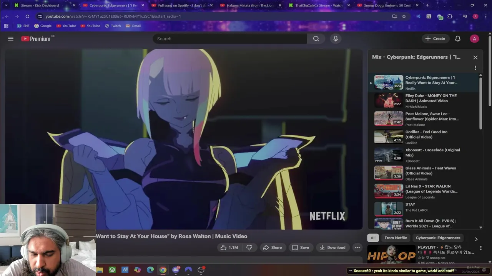This screenshot has width=492, height=276.
Task: Open the Chrome profile avatar in toolbar
Action: 475,16
